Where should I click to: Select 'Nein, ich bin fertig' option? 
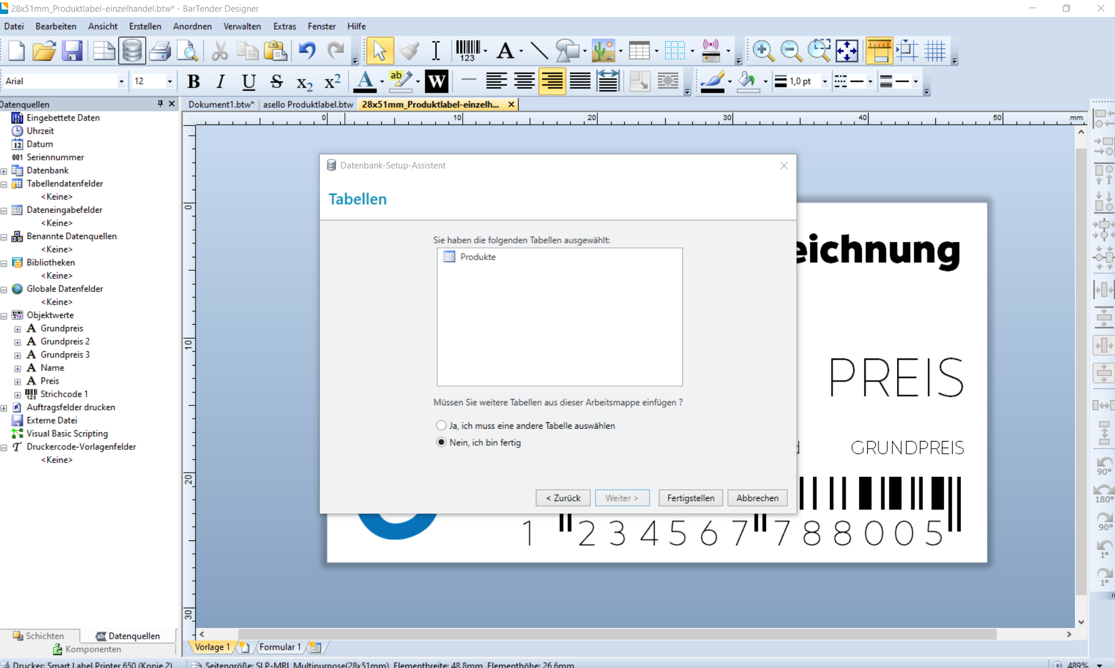(442, 442)
